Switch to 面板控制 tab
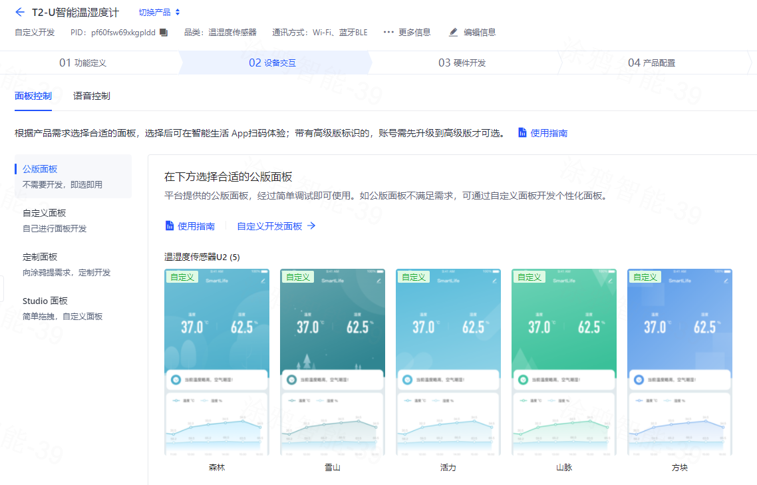Screen dimensions: 757x485 pos(33,96)
